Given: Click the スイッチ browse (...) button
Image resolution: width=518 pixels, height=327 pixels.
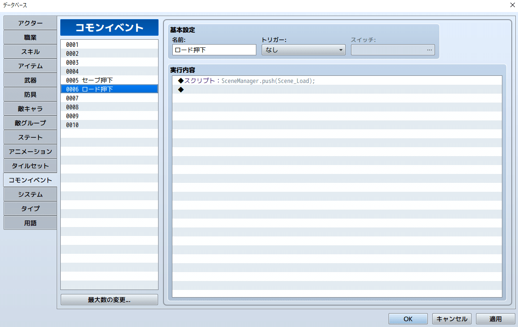Looking at the screenshot, I should (429, 50).
